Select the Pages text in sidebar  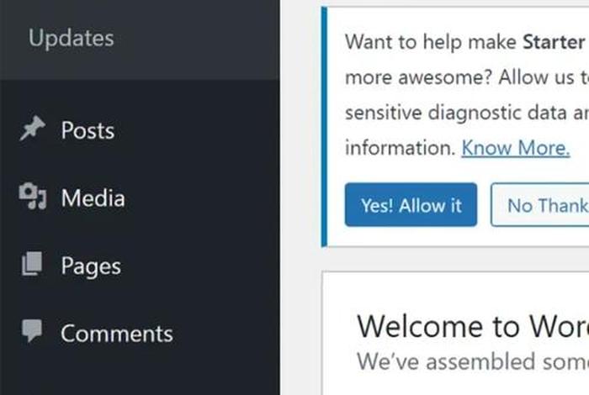(x=91, y=266)
